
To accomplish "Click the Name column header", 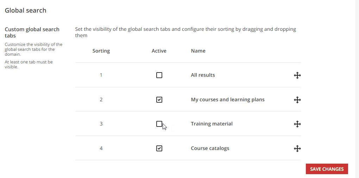I will (198, 51).
